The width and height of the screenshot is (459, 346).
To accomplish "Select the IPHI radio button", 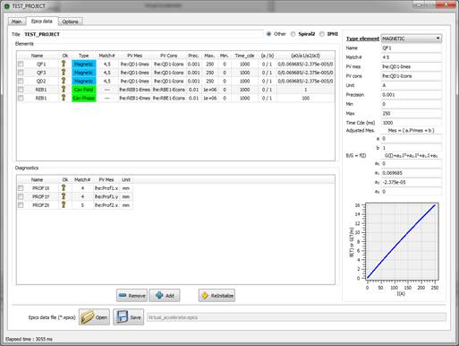I will (322, 34).
